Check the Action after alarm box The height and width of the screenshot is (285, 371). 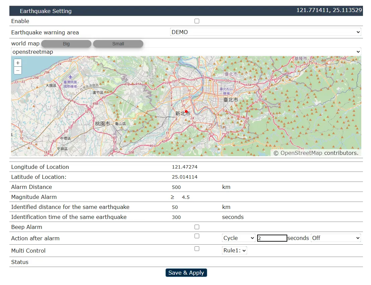197,236
